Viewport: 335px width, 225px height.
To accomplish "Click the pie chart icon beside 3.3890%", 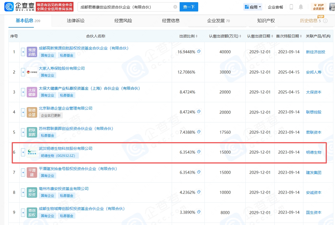I will [x=199, y=212].
